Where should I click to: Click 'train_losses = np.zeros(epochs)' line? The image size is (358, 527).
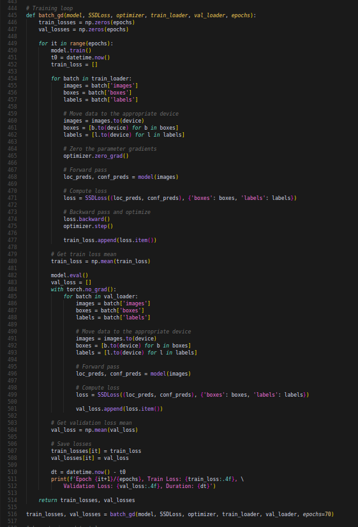point(87,22)
